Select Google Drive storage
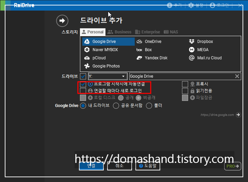The height and width of the screenshot is (182, 248). (108, 42)
